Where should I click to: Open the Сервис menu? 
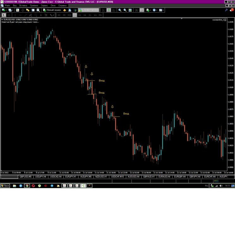(x=44, y=5)
